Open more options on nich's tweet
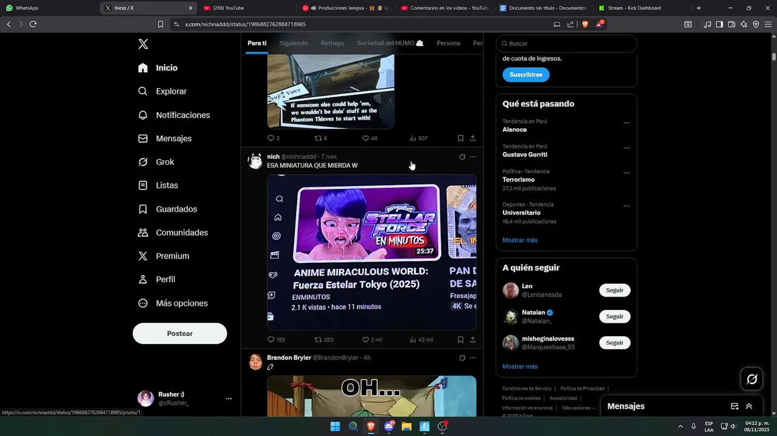The width and height of the screenshot is (777, 436). coord(473,157)
